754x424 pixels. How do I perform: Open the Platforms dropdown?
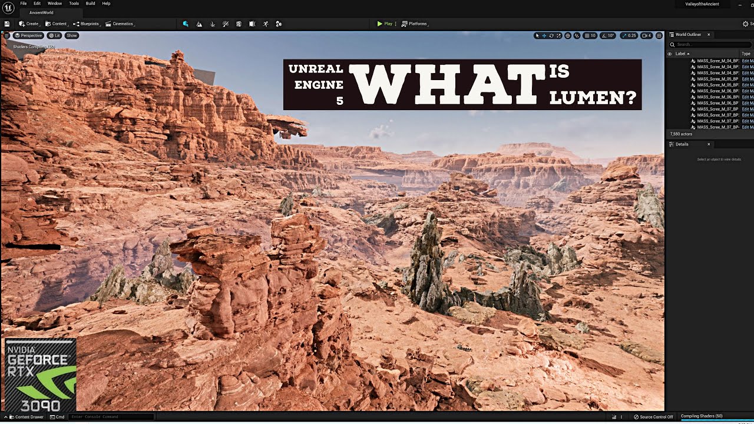point(415,24)
